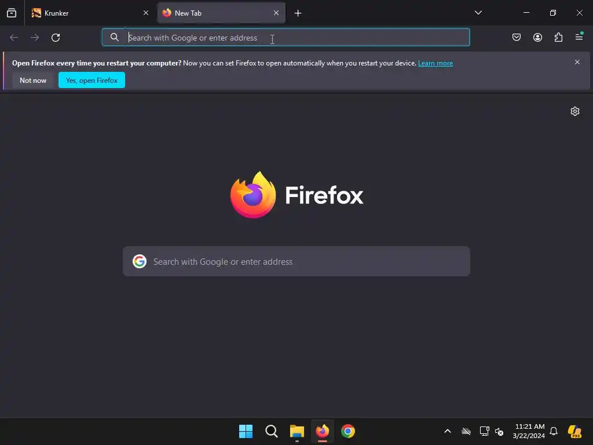593x445 pixels.
Task: Go forward one page
Action: point(35,38)
